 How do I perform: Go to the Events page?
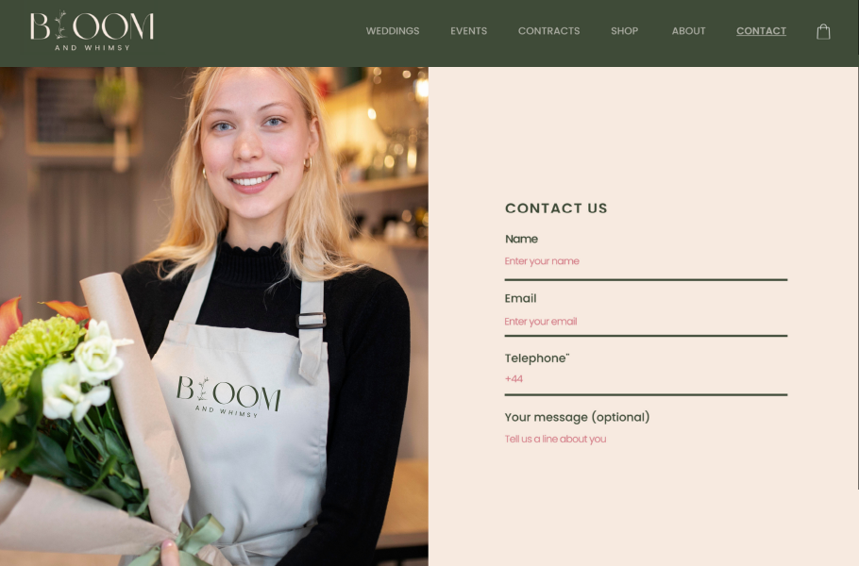[468, 31]
